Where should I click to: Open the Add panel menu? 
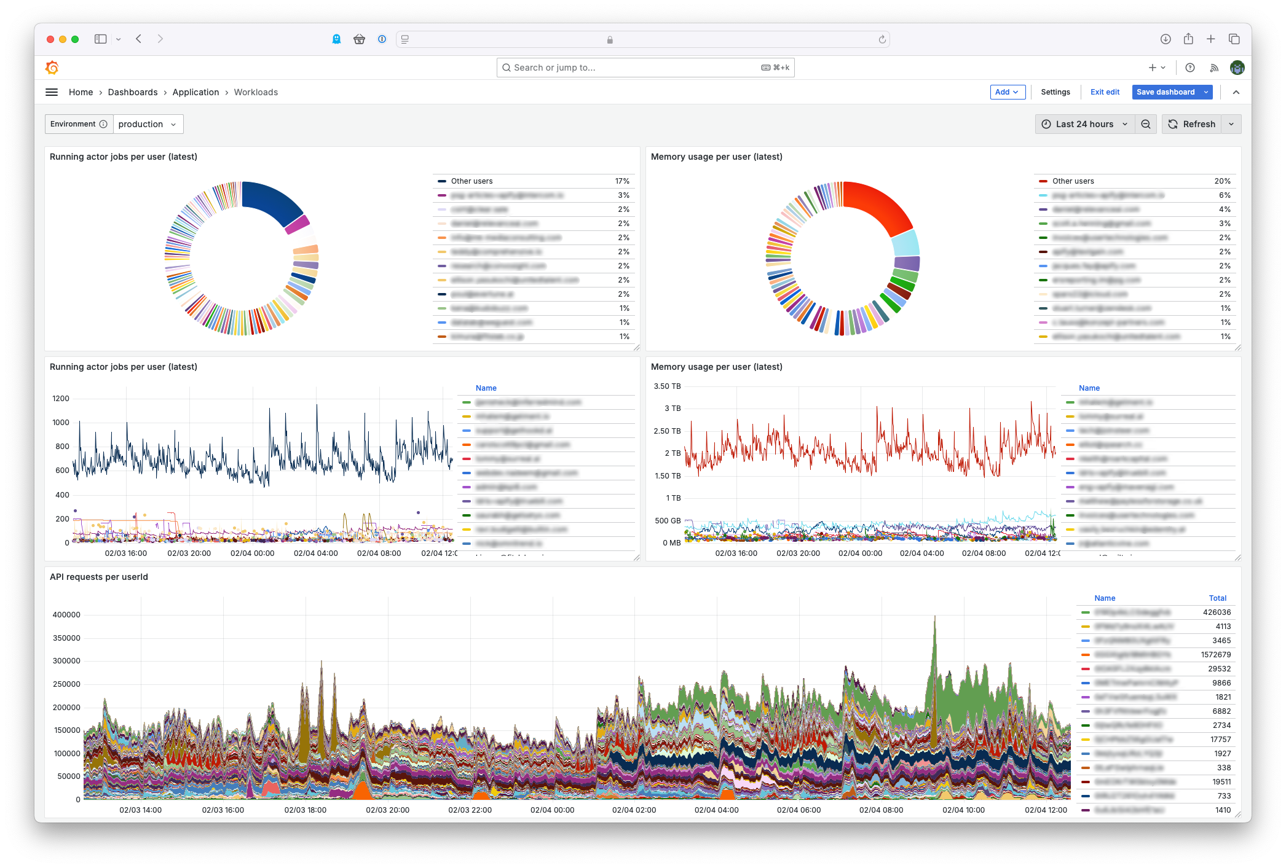pyautogui.click(x=1008, y=92)
